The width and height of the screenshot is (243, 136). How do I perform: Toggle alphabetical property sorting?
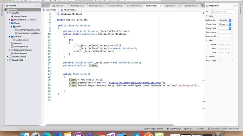(207, 12)
